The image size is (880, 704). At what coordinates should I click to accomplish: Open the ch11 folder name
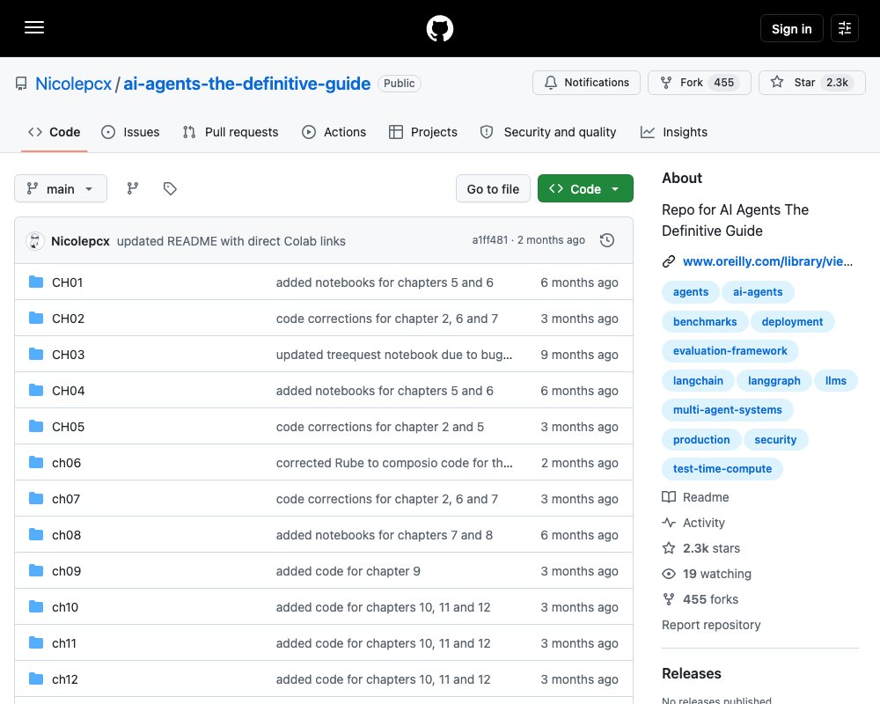pos(64,643)
